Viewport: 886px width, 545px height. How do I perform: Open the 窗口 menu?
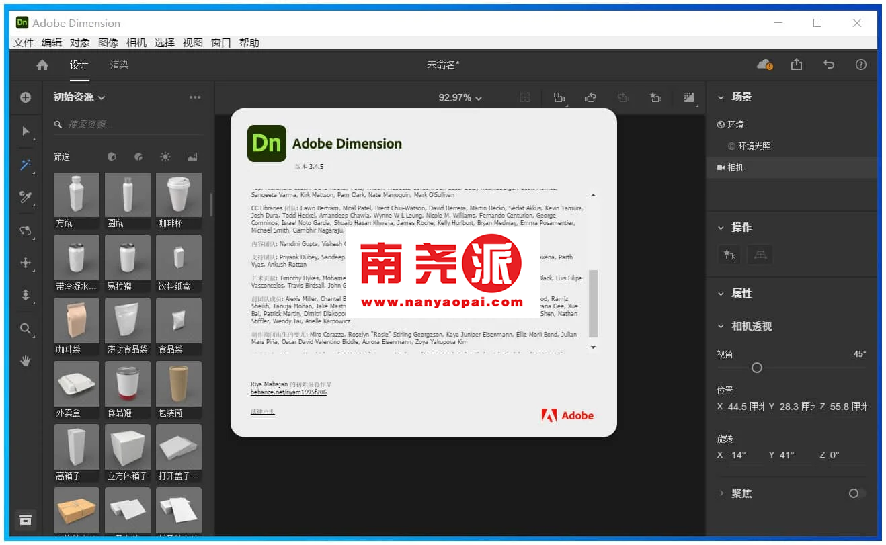click(x=221, y=42)
